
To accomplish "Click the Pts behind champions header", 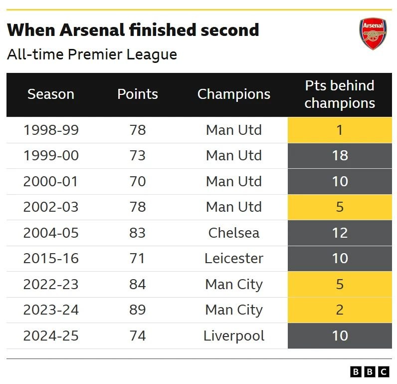I will tap(340, 94).
